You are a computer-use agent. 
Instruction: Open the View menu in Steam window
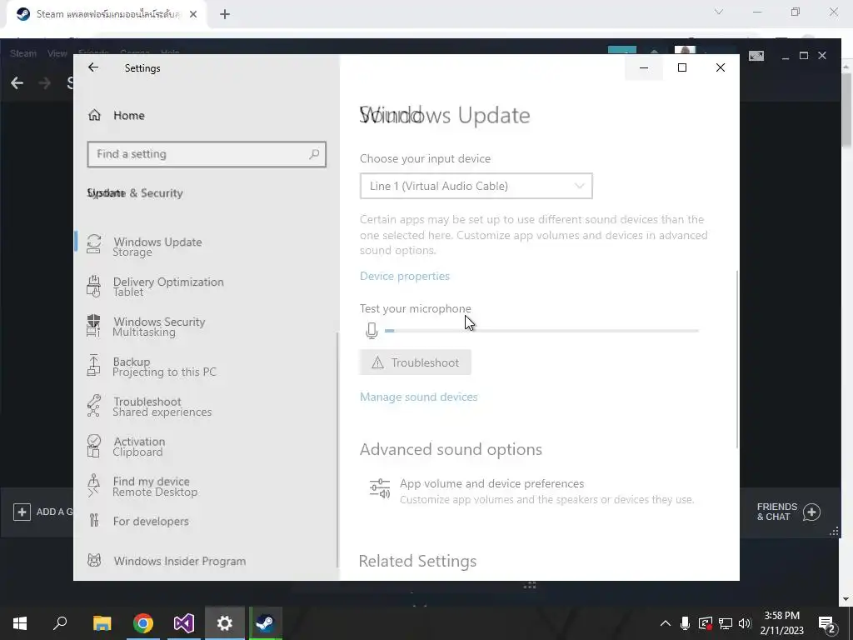click(57, 53)
